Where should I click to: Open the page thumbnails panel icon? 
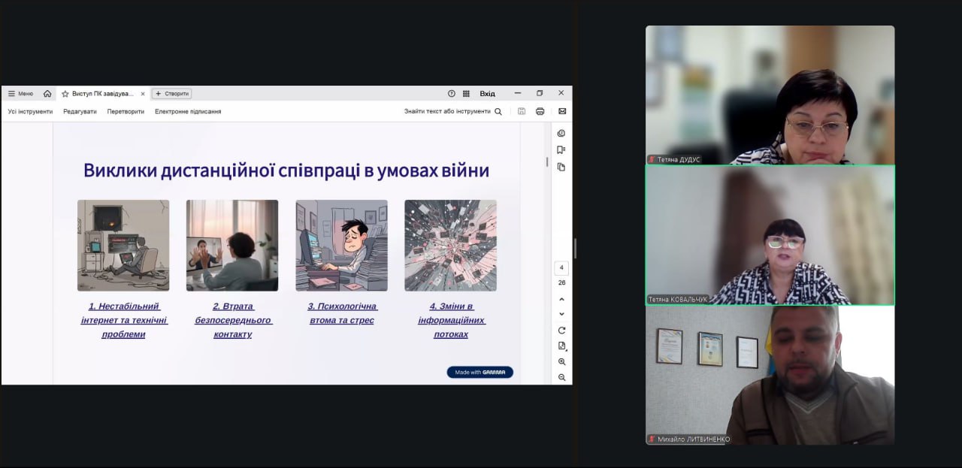pos(561,167)
